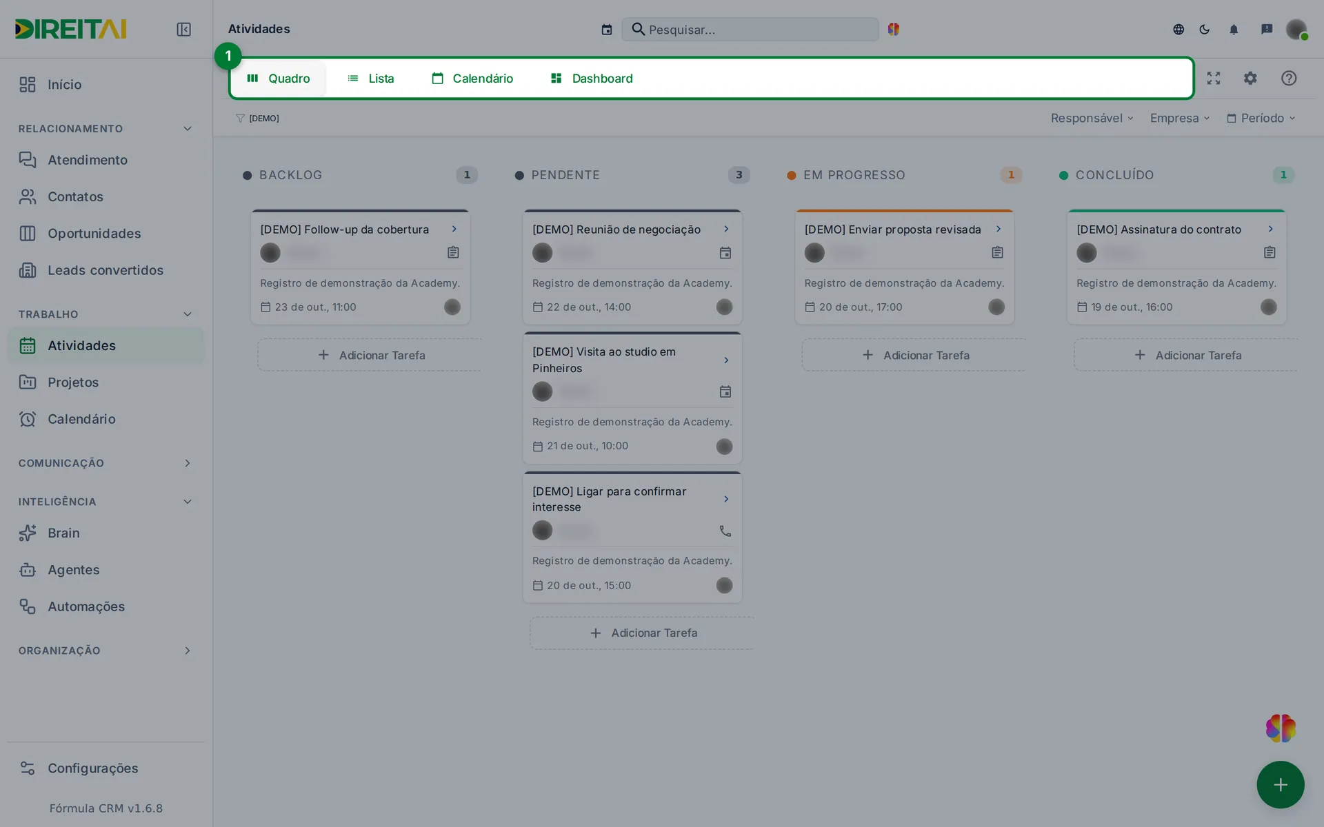Click meeting icon on Reunião de negociação card
The image size is (1324, 827).
point(725,253)
